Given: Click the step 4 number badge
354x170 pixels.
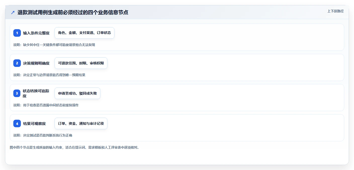Looking at the screenshot, I should [x=17, y=123].
